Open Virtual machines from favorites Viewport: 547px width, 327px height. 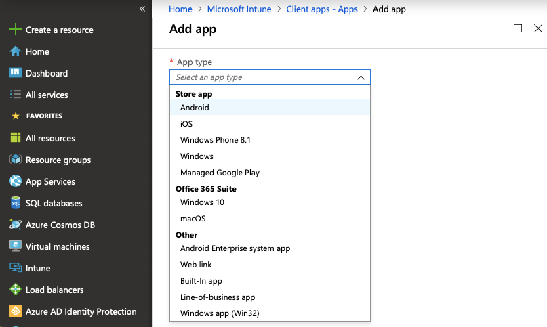(58, 246)
